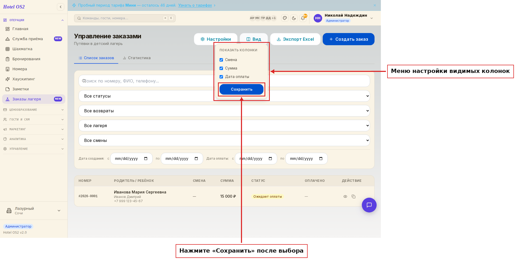Screen dimensions: 520x264
Task: Click the Дата оплаты 'по' date field
Action: pyautogui.click(x=307, y=159)
